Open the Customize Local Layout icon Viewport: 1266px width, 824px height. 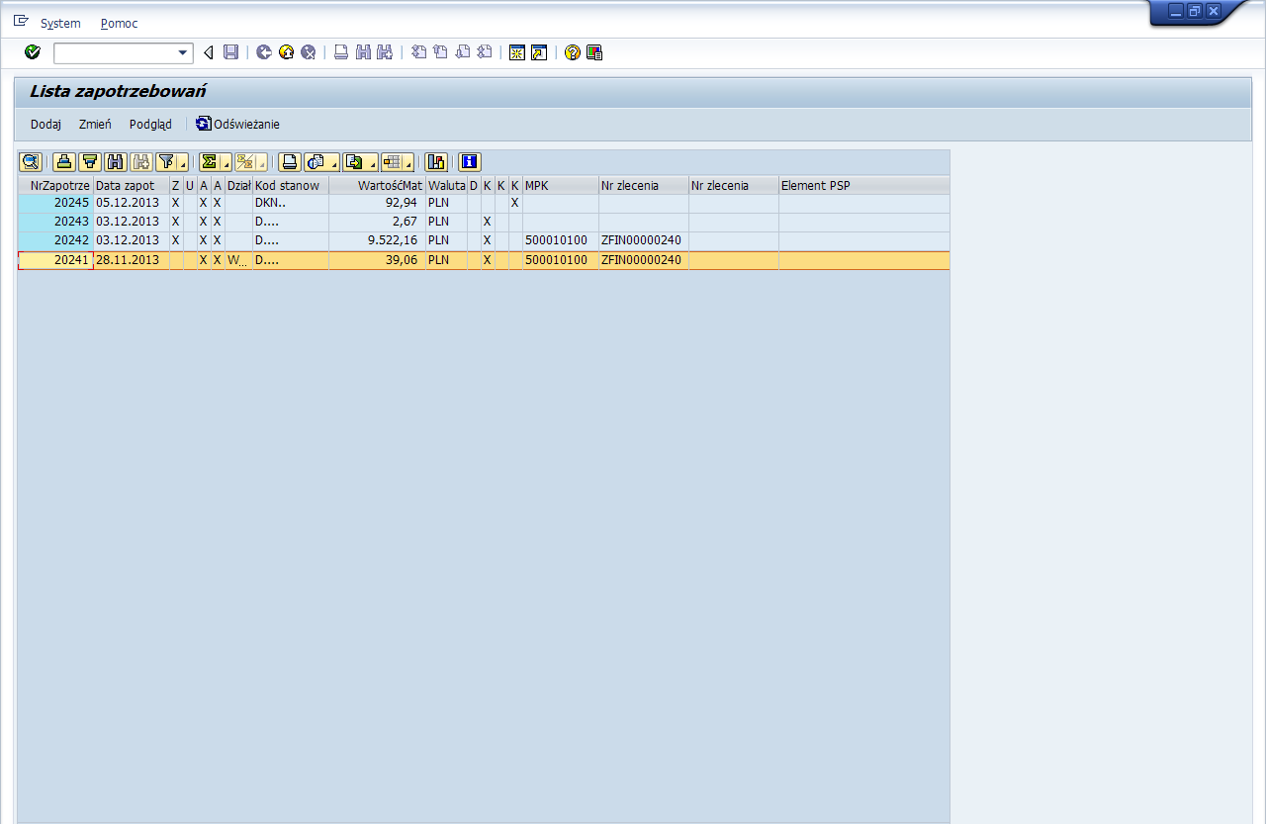pos(594,52)
